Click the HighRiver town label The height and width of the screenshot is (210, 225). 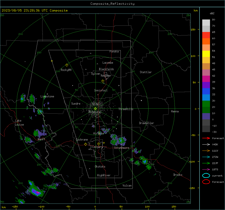coord(104,175)
